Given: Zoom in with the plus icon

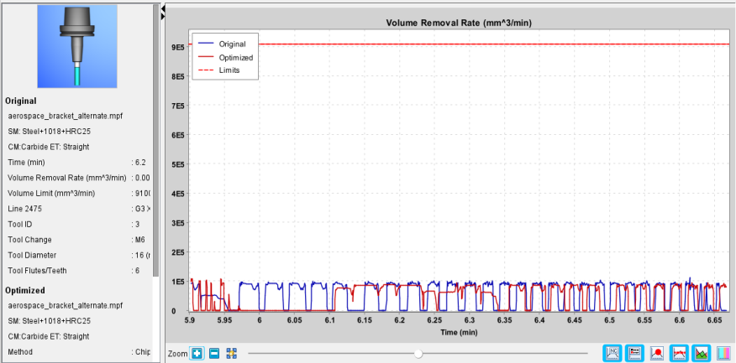Looking at the screenshot, I should tap(197, 353).
